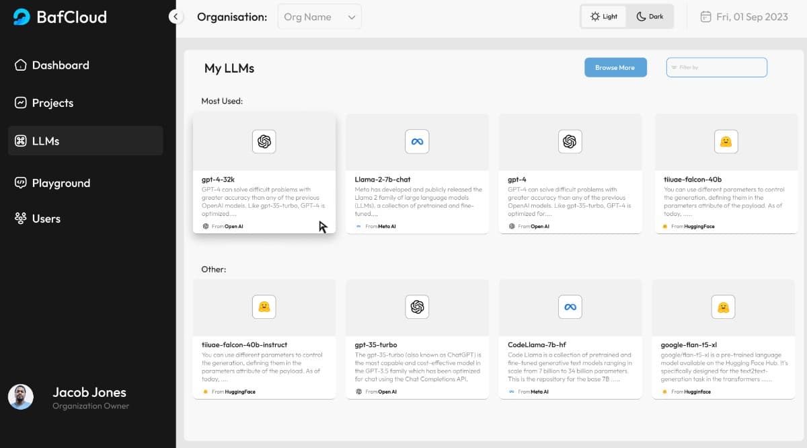Click the HuggingFace emoji on tiiuae-falcon-40b-instruct card
Viewport: 807px width, 448px height.
[x=264, y=307]
